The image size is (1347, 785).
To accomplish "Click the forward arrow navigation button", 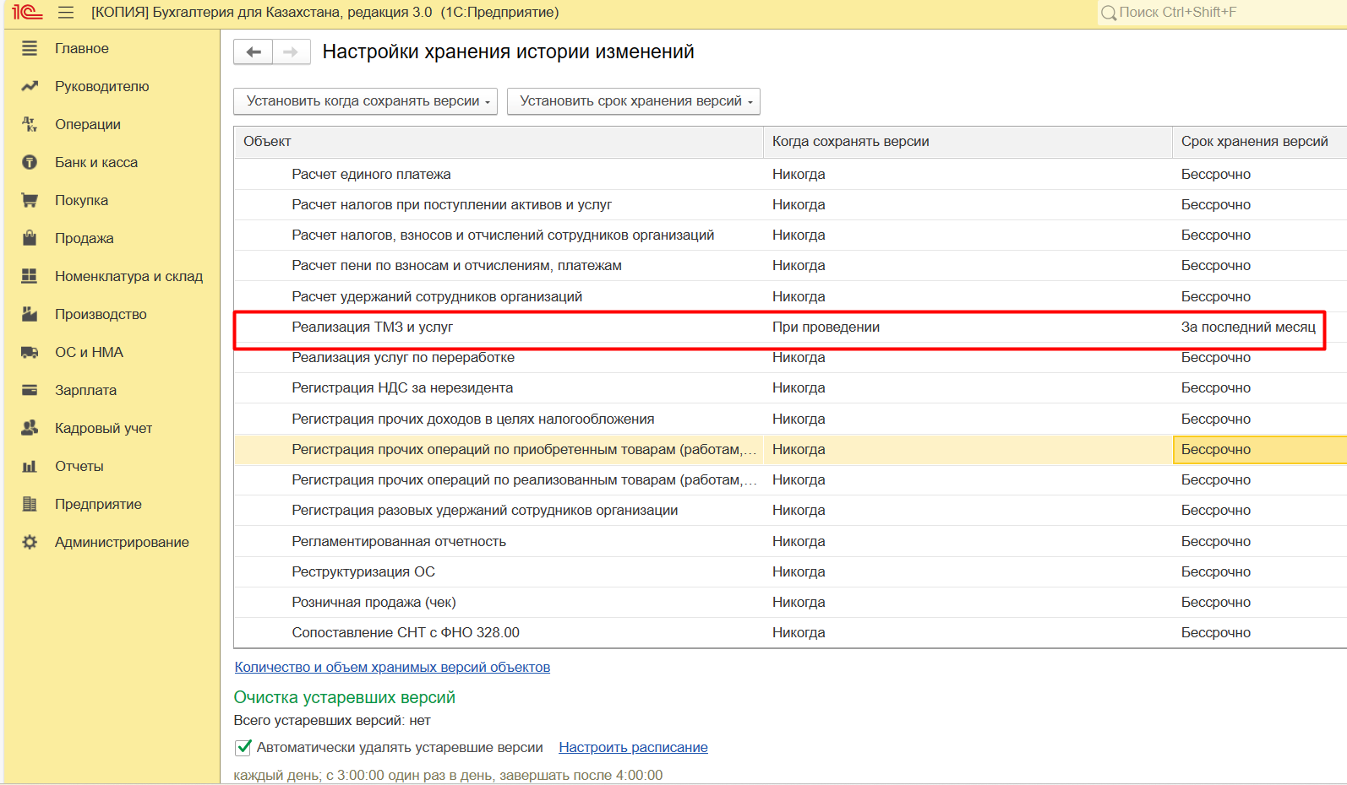I will point(291,52).
